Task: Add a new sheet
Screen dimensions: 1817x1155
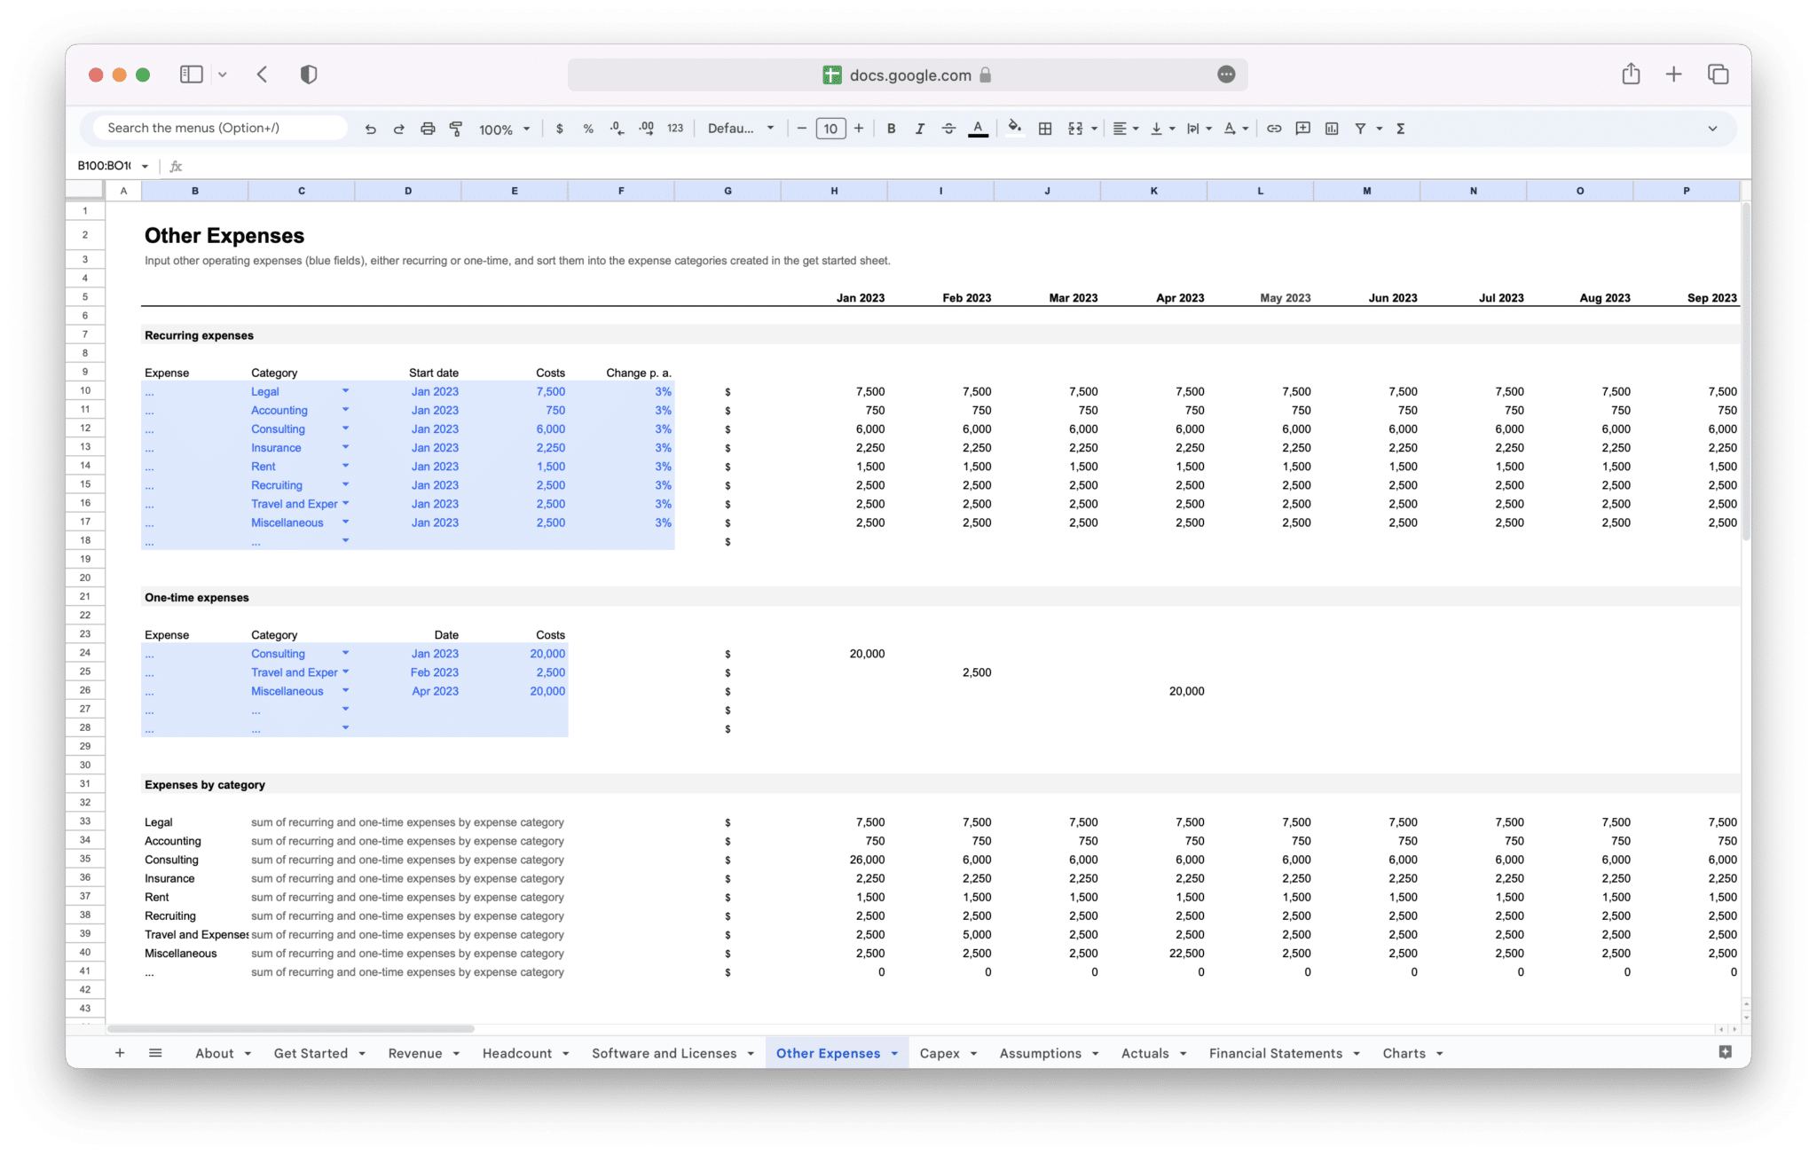Action: coord(120,1053)
